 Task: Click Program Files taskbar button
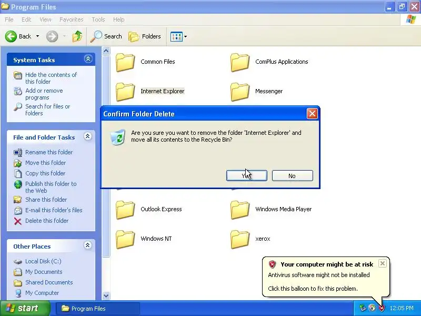(x=98, y=309)
